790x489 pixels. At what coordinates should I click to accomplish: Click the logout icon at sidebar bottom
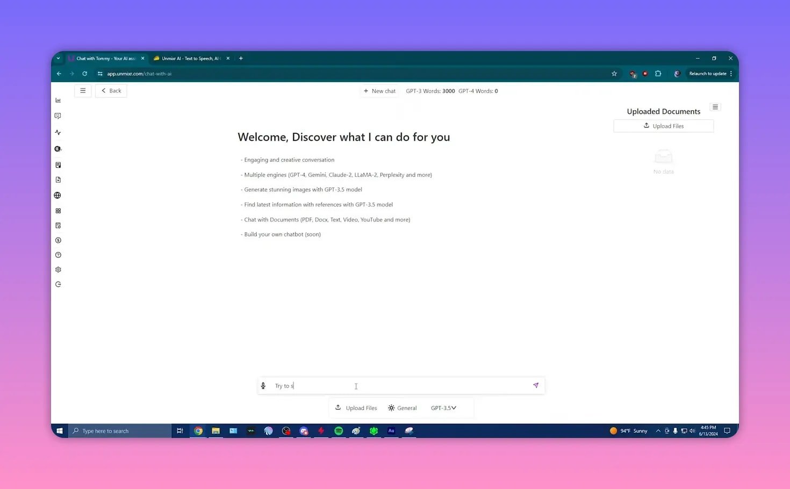[x=58, y=284]
